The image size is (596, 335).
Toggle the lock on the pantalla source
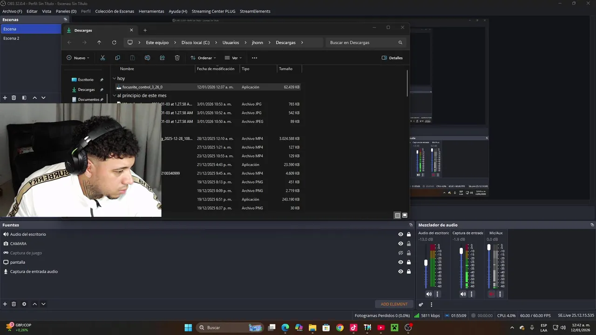pyautogui.click(x=409, y=262)
